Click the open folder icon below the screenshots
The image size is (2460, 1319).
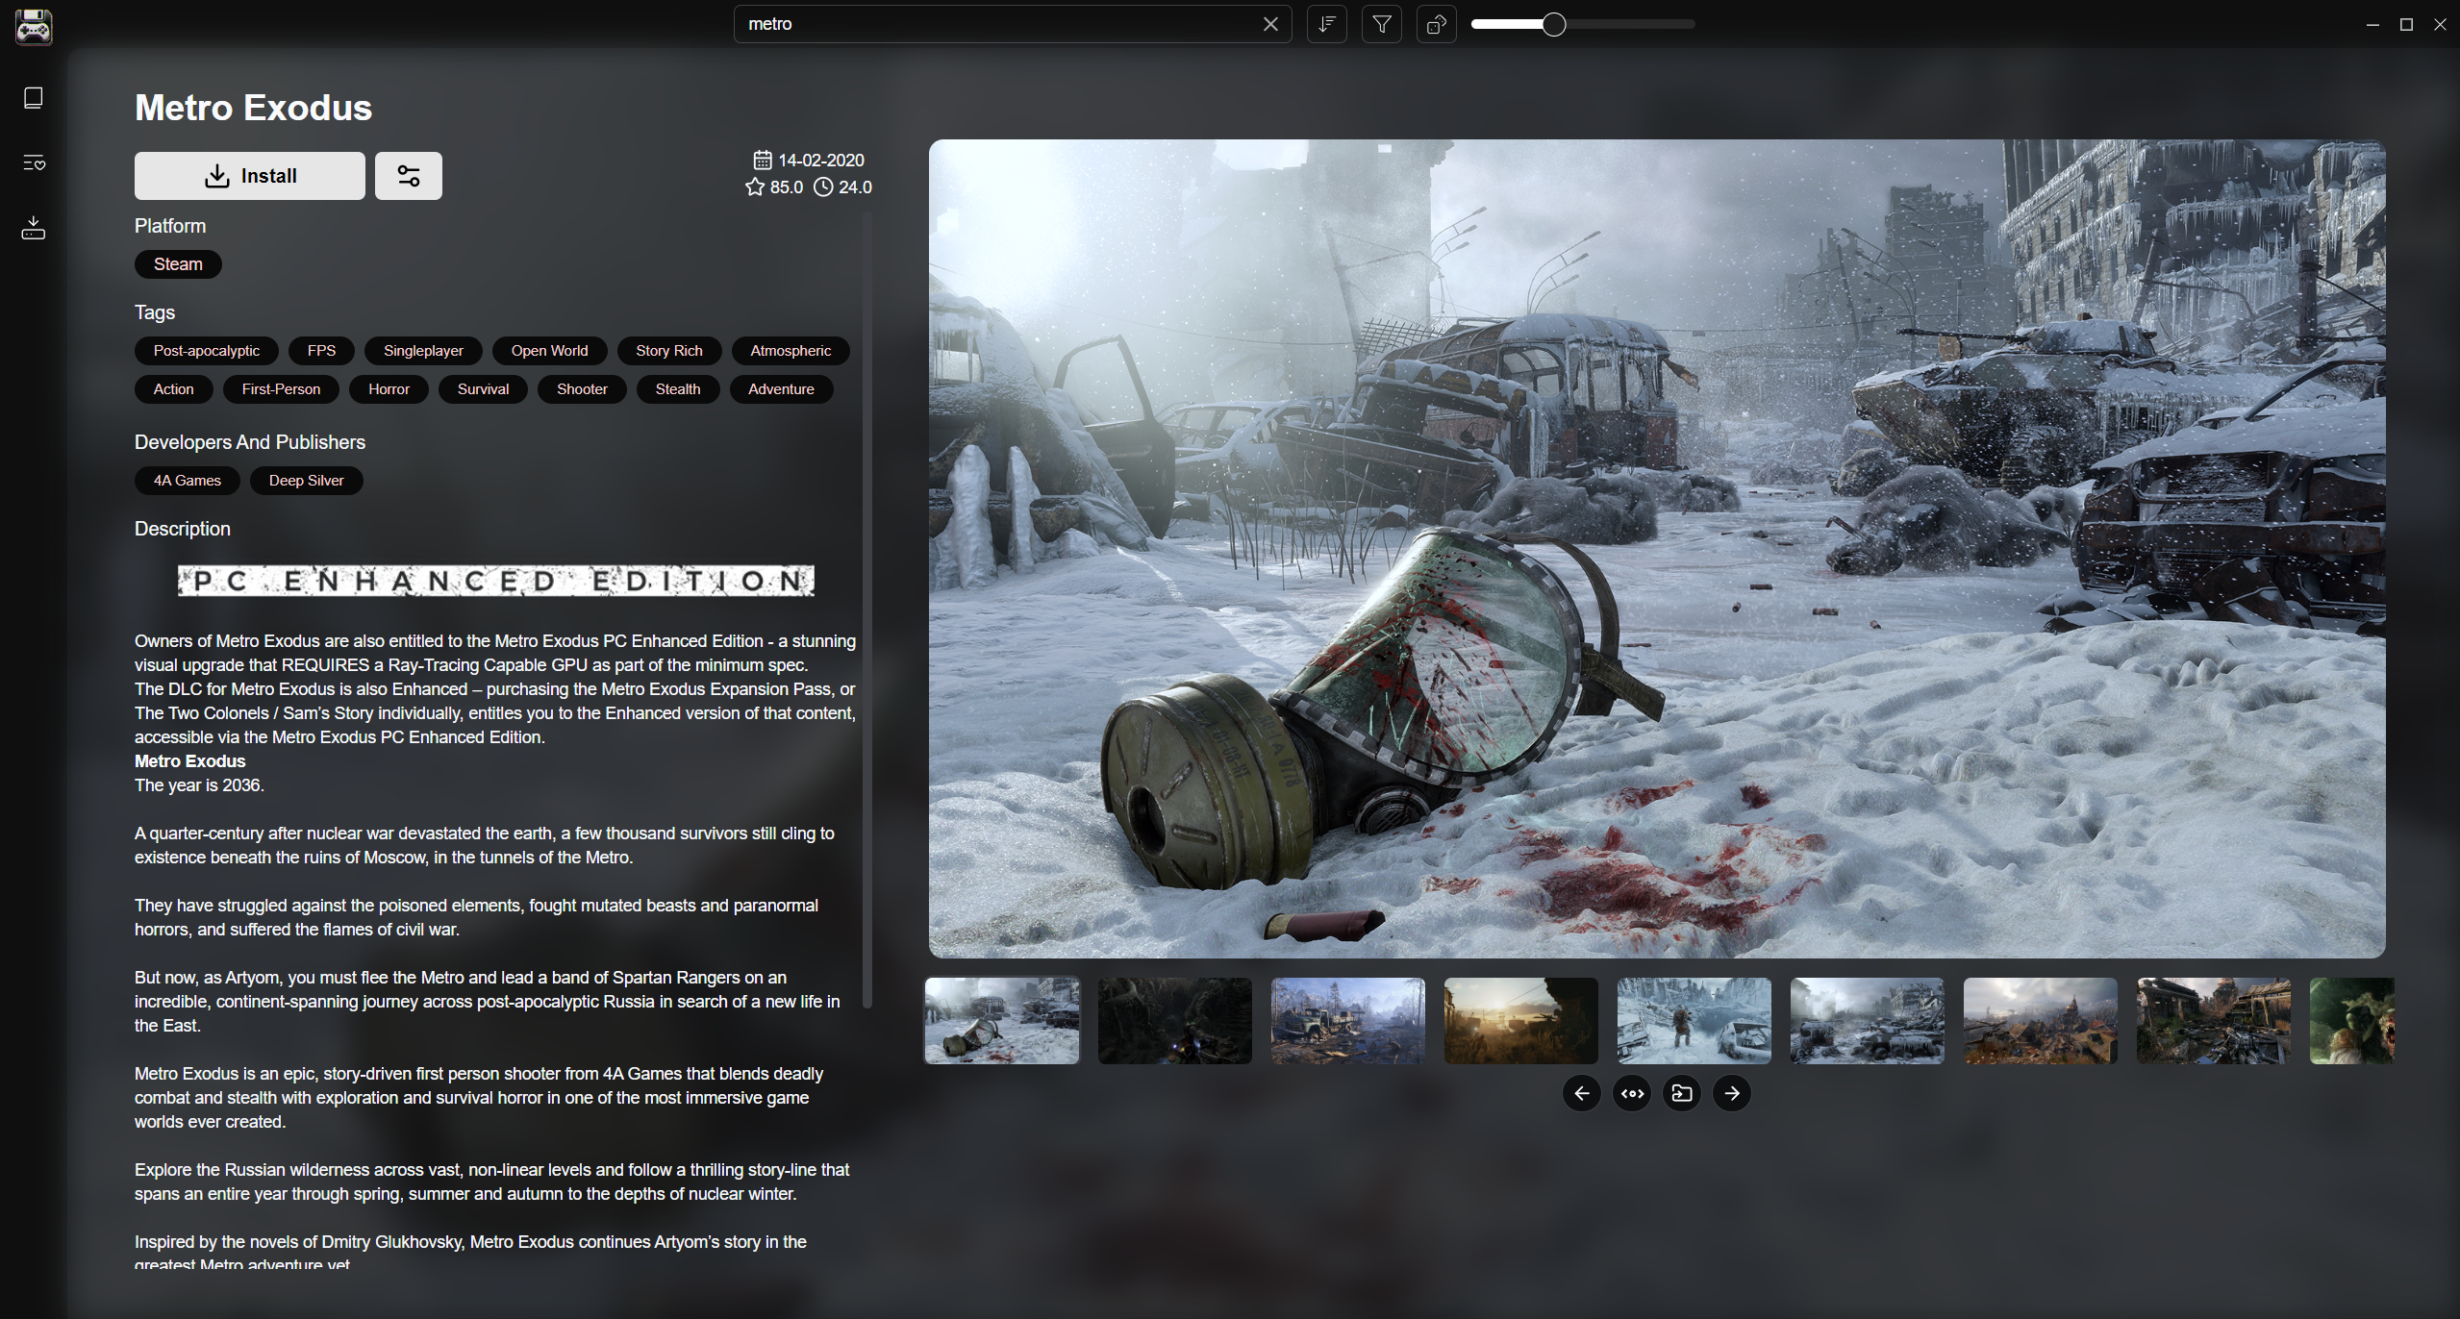[1681, 1093]
